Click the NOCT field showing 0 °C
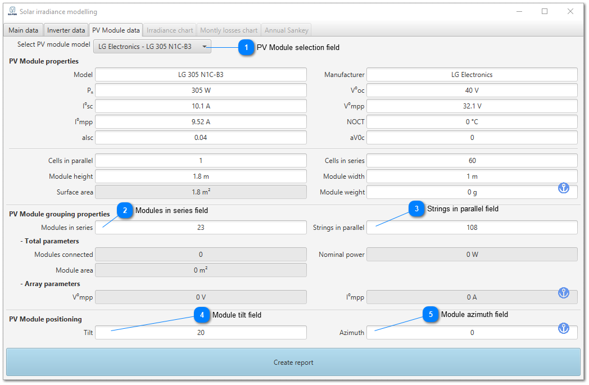Image resolution: width=589 pixels, height=385 pixels. [x=472, y=122]
